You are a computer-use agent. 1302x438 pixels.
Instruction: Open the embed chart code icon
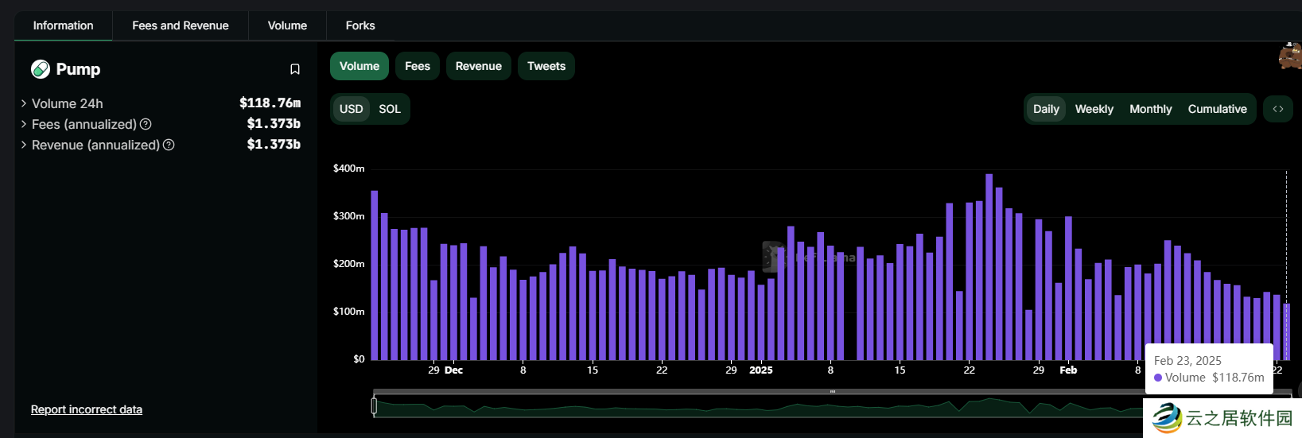click(1277, 109)
